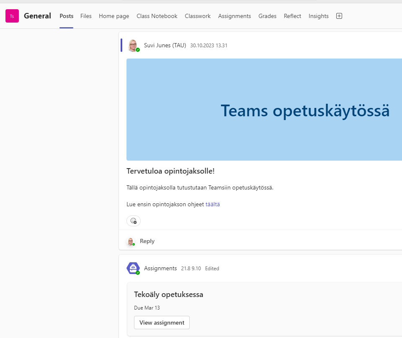Image resolution: width=402 pixels, height=338 pixels.
Task: Click small avatar beside Reply
Action: (x=131, y=241)
